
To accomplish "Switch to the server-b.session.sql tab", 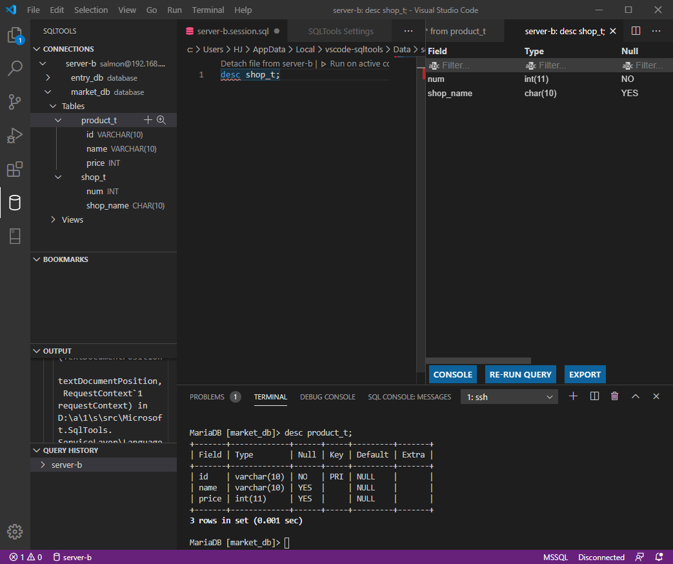I will [233, 32].
